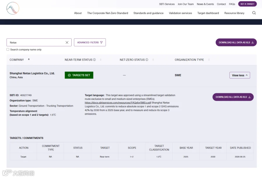
Task: Click SBTi ID 40027749 value
Action: click(x=26, y=95)
